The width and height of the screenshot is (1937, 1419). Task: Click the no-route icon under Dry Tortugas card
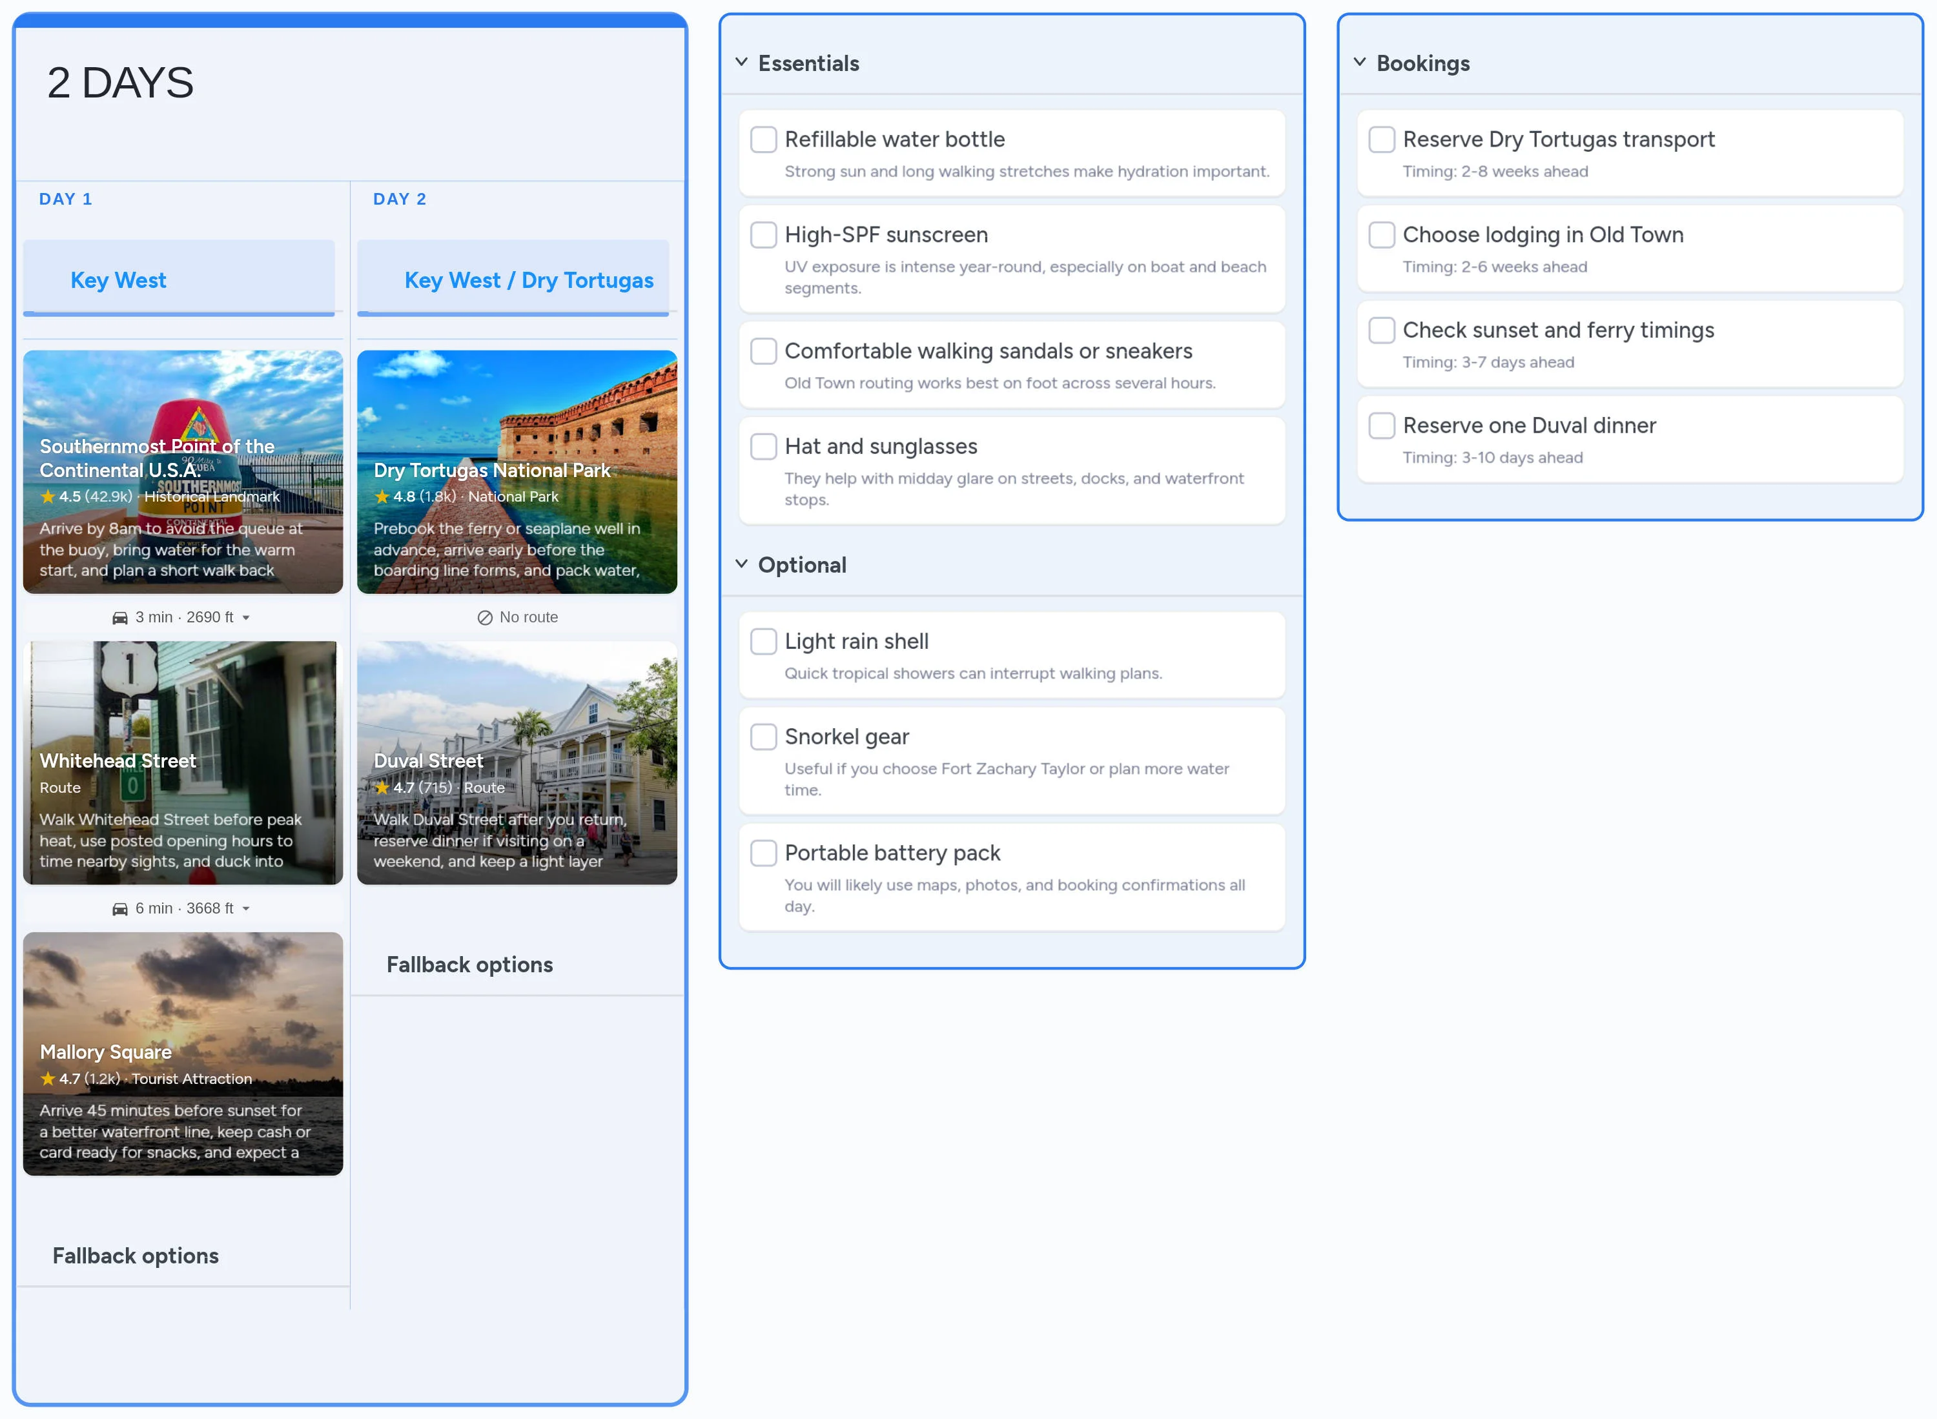pyautogui.click(x=486, y=617)
